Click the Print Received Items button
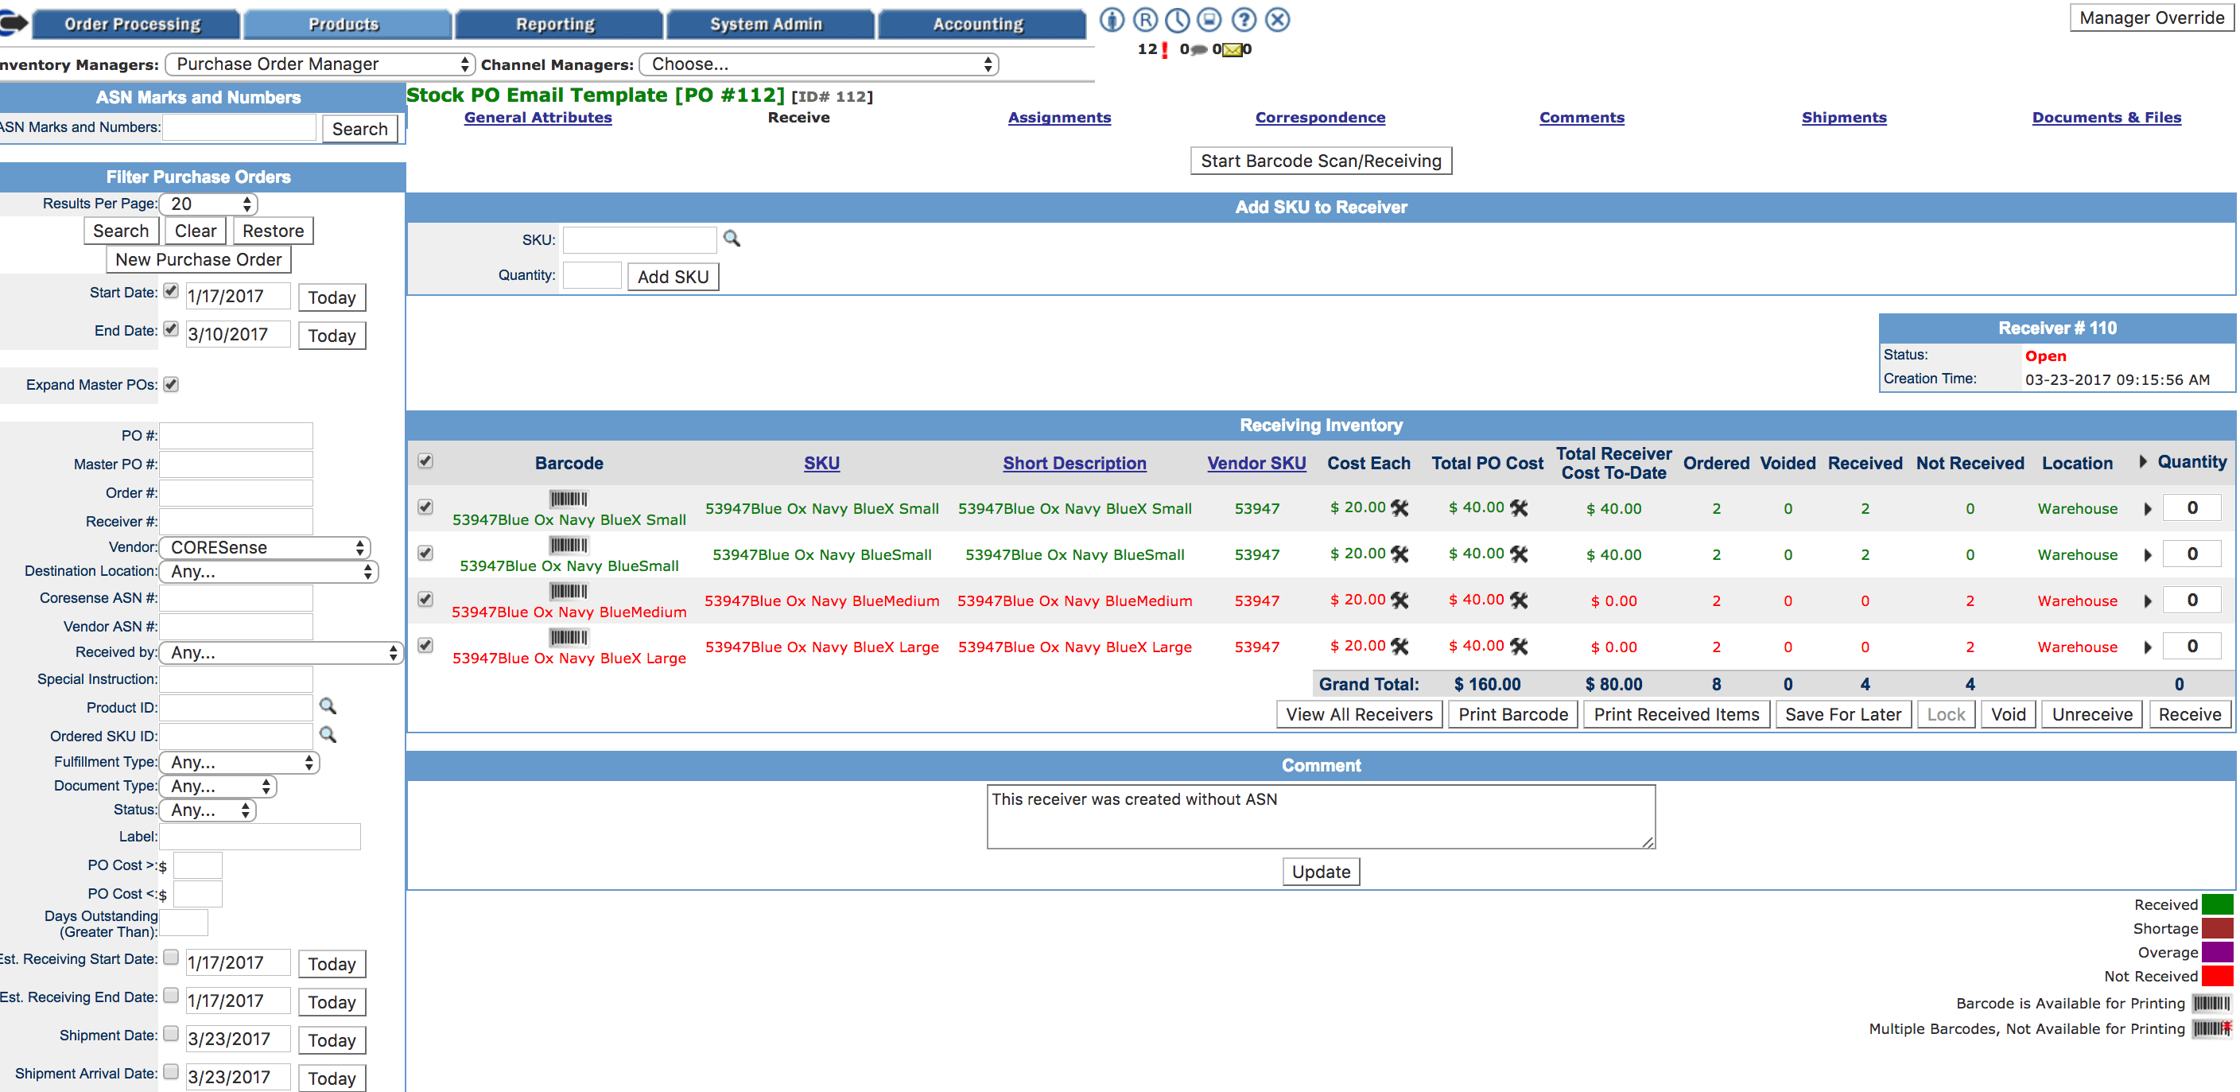The image size is (2240, 1092). (1675, 715)
